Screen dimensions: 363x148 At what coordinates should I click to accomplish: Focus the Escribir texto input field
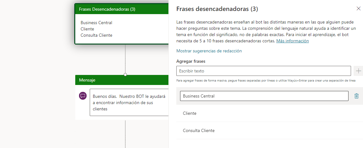pyautogui.click(x=264, y=71)
